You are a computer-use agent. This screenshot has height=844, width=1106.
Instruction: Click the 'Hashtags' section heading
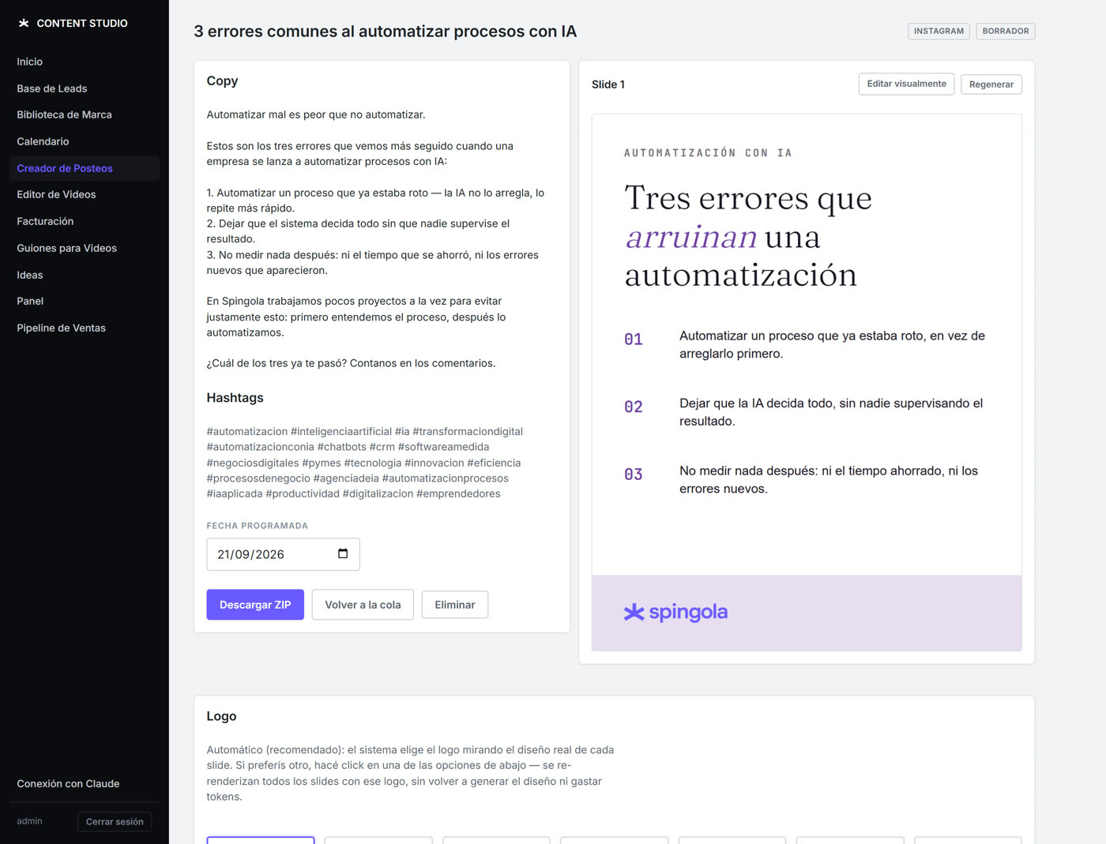tap(235, 398)
